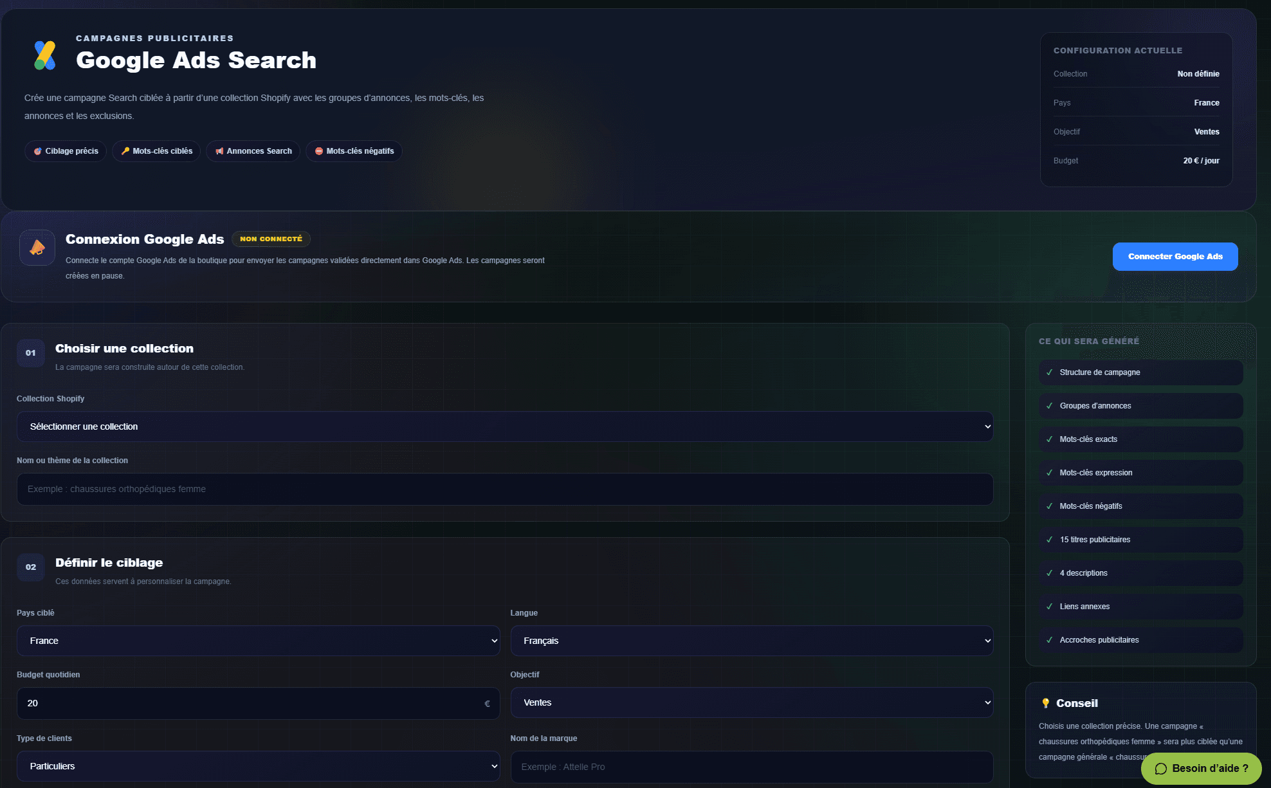1271x788 pixels.
Task: Click the Mots-clés exacts list item
Action: [x=1141, y=439]
